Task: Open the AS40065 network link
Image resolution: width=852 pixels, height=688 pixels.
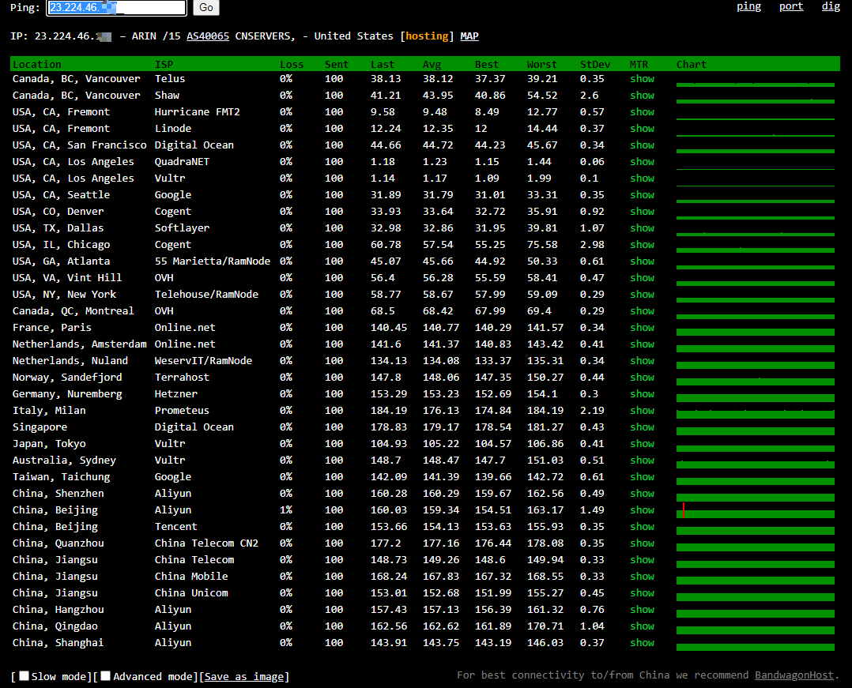Action: pos(208,36)
